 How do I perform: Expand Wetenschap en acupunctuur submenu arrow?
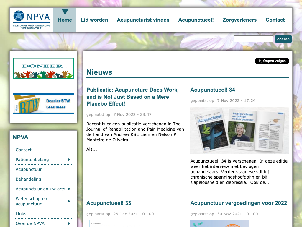69,201
